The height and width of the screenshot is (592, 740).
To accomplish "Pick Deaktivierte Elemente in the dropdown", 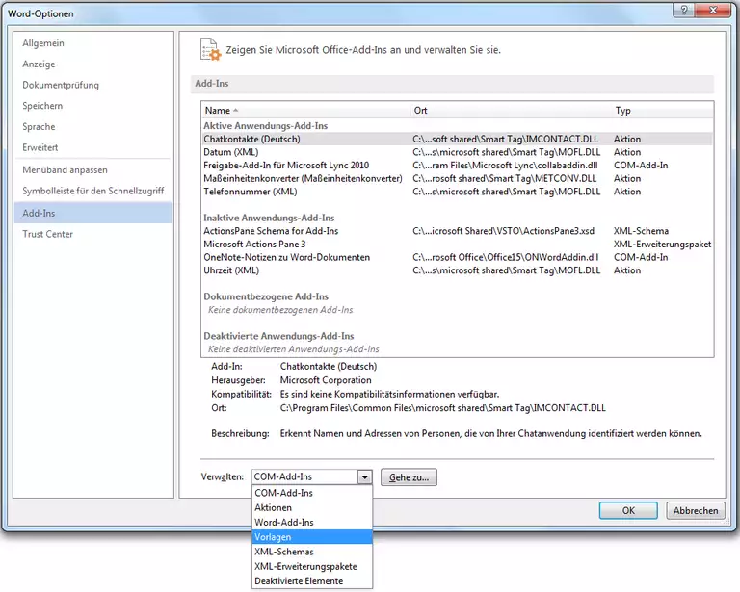I will click(299, 581).
